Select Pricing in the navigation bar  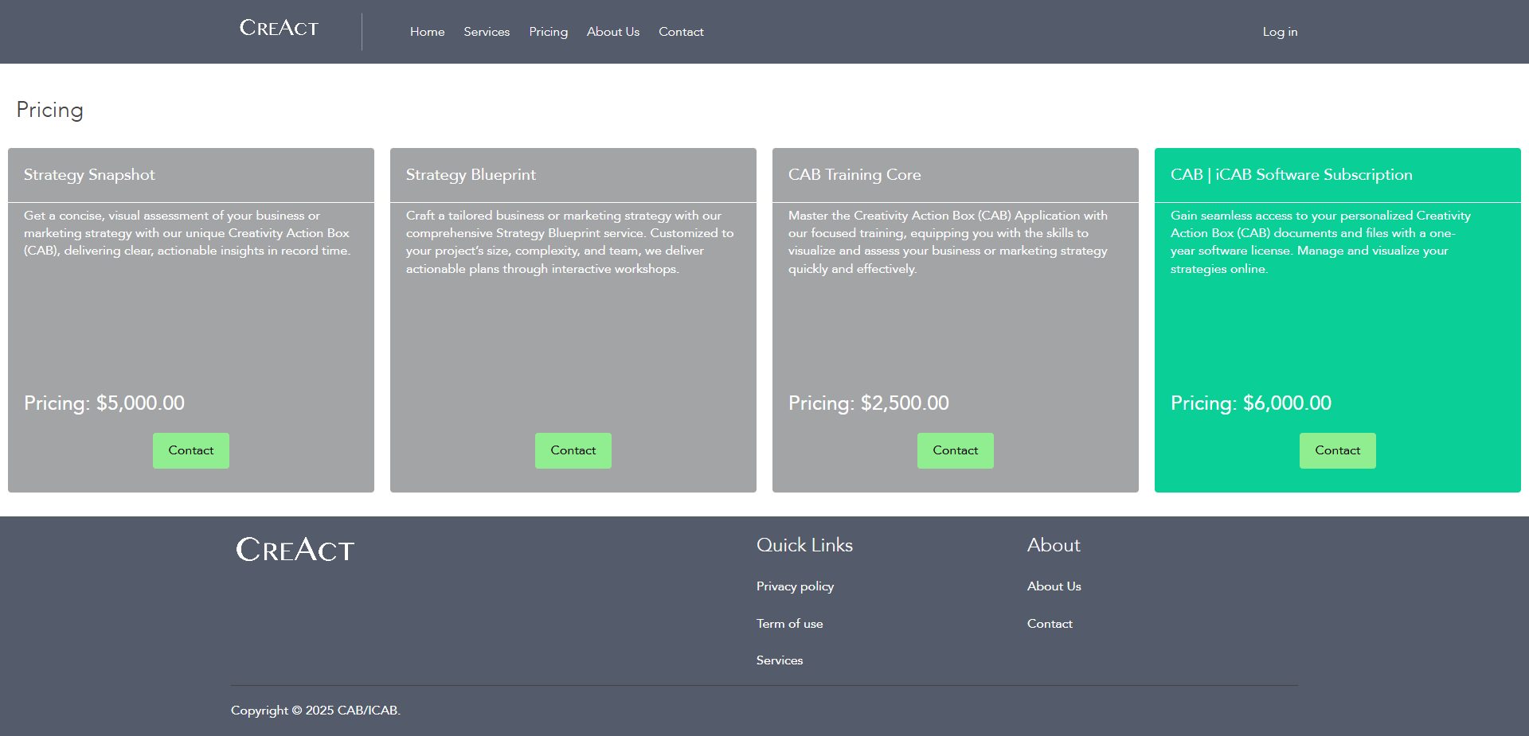click(548, 32)
